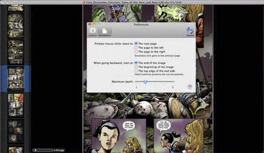Open the Navigation preferences pane

[x=105, y=32]
